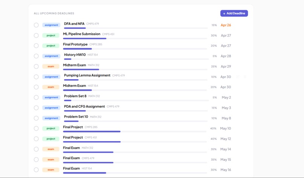The height and width of the screenshot is (178, 304).
Task: Click the ML Pipeline Submission progress bar
Action: 135,38
